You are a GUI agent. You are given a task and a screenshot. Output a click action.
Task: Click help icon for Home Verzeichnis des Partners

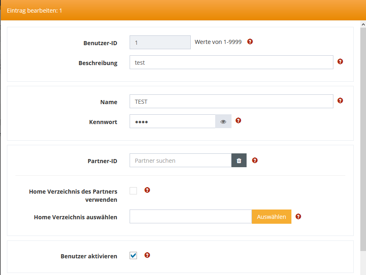(x=148, y=190)
